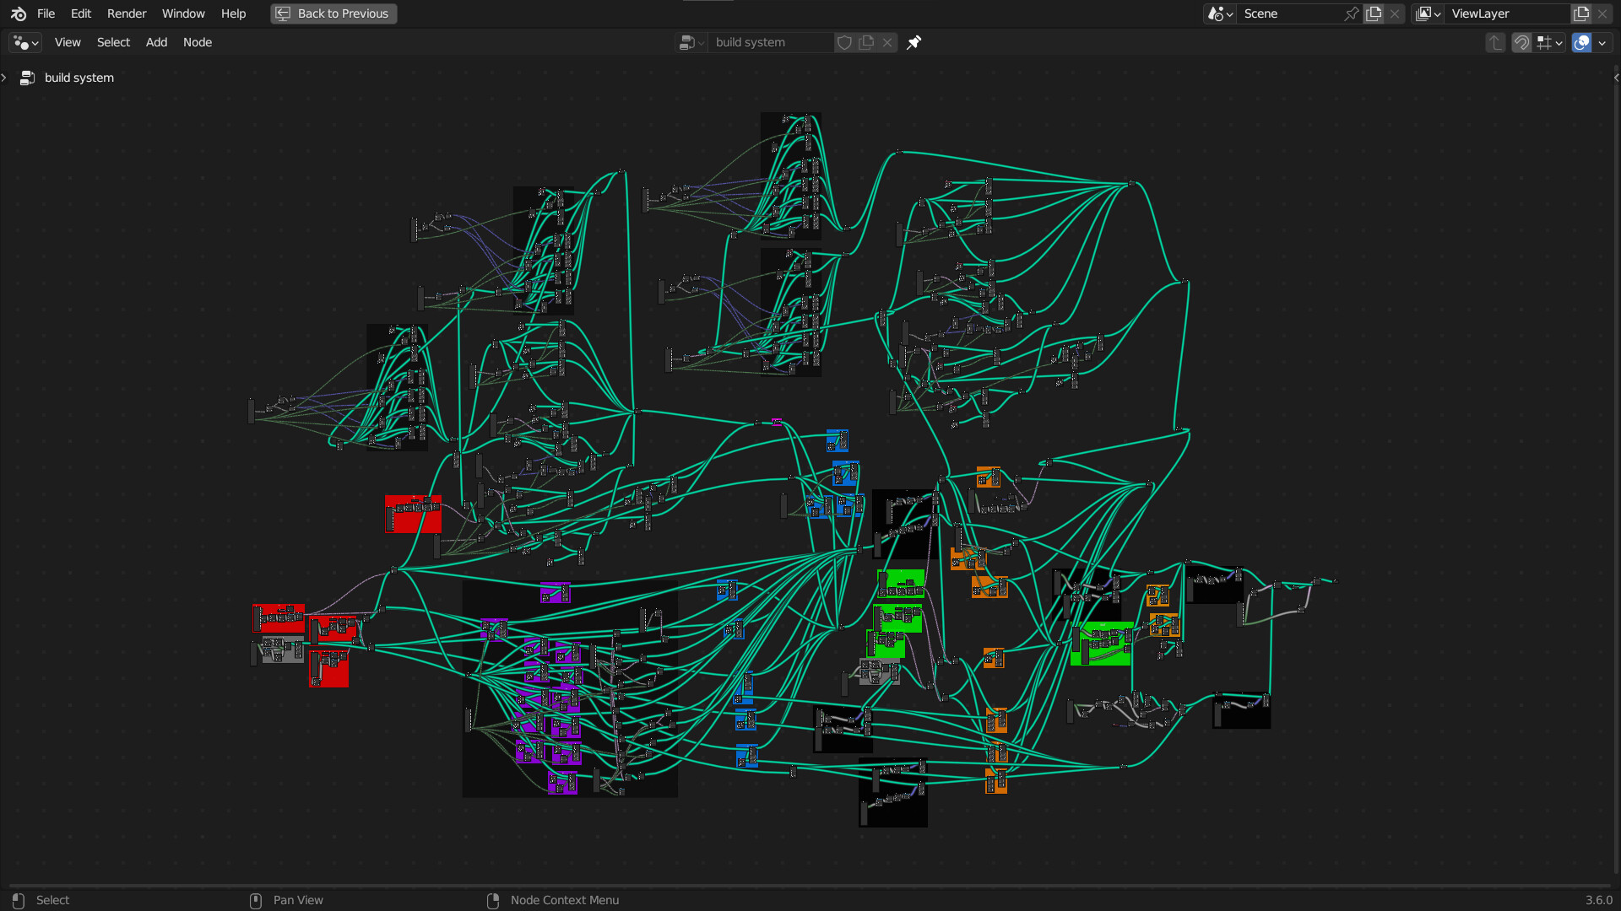Go to parent node tree
This screenshot has width=1621, height=911.
pos(1495,42)
